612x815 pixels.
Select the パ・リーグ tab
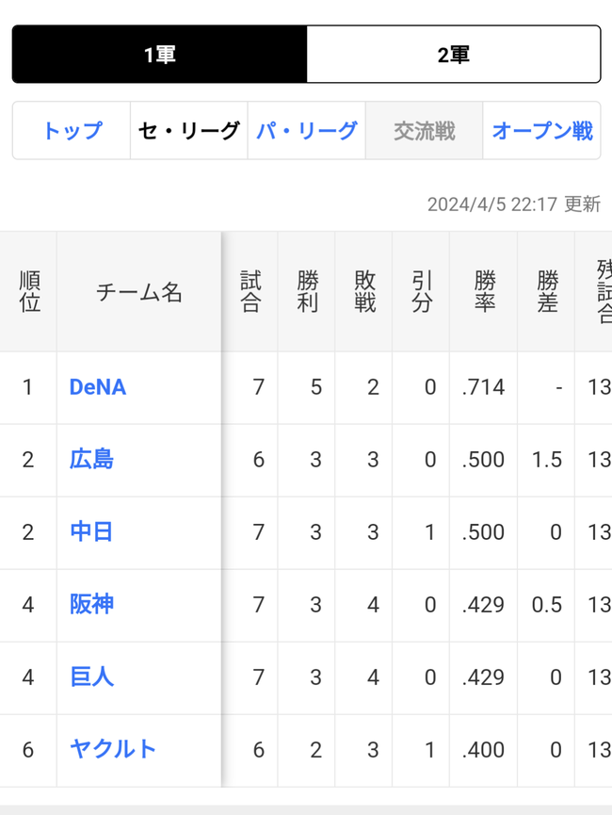click(306, 131)
